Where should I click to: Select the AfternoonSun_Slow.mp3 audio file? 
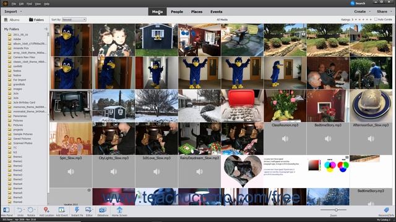(371, 139)
